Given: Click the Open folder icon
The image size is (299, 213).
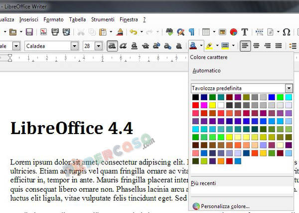Looking at the screenshot, I should pyautogui.click(x=13, y=32).
